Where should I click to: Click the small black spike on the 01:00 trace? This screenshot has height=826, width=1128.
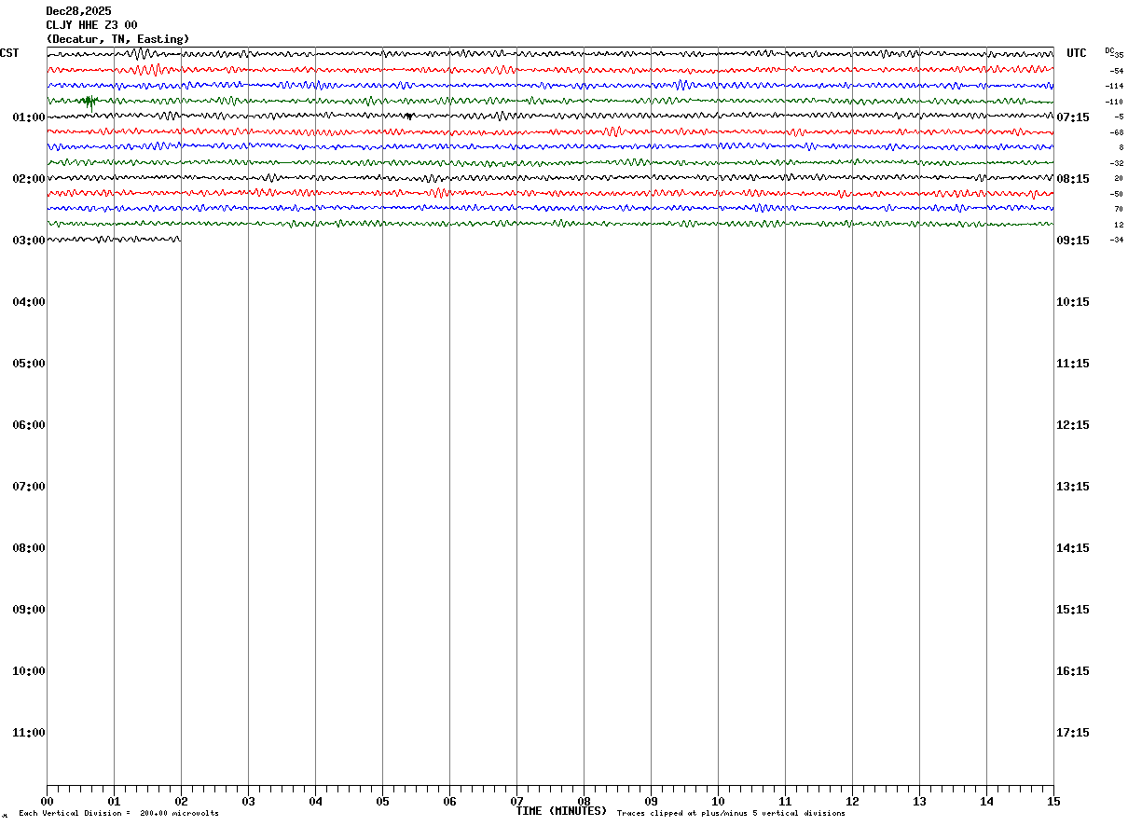(x=408, y=116)
